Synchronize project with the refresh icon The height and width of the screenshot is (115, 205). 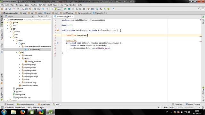click(10, 9)
